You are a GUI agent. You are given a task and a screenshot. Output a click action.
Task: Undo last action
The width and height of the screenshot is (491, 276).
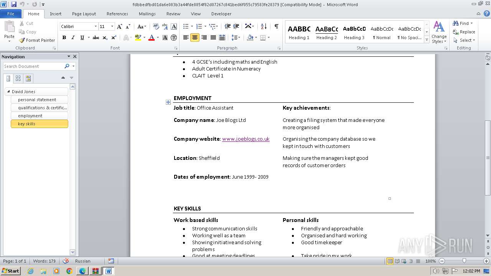point(22,5)
